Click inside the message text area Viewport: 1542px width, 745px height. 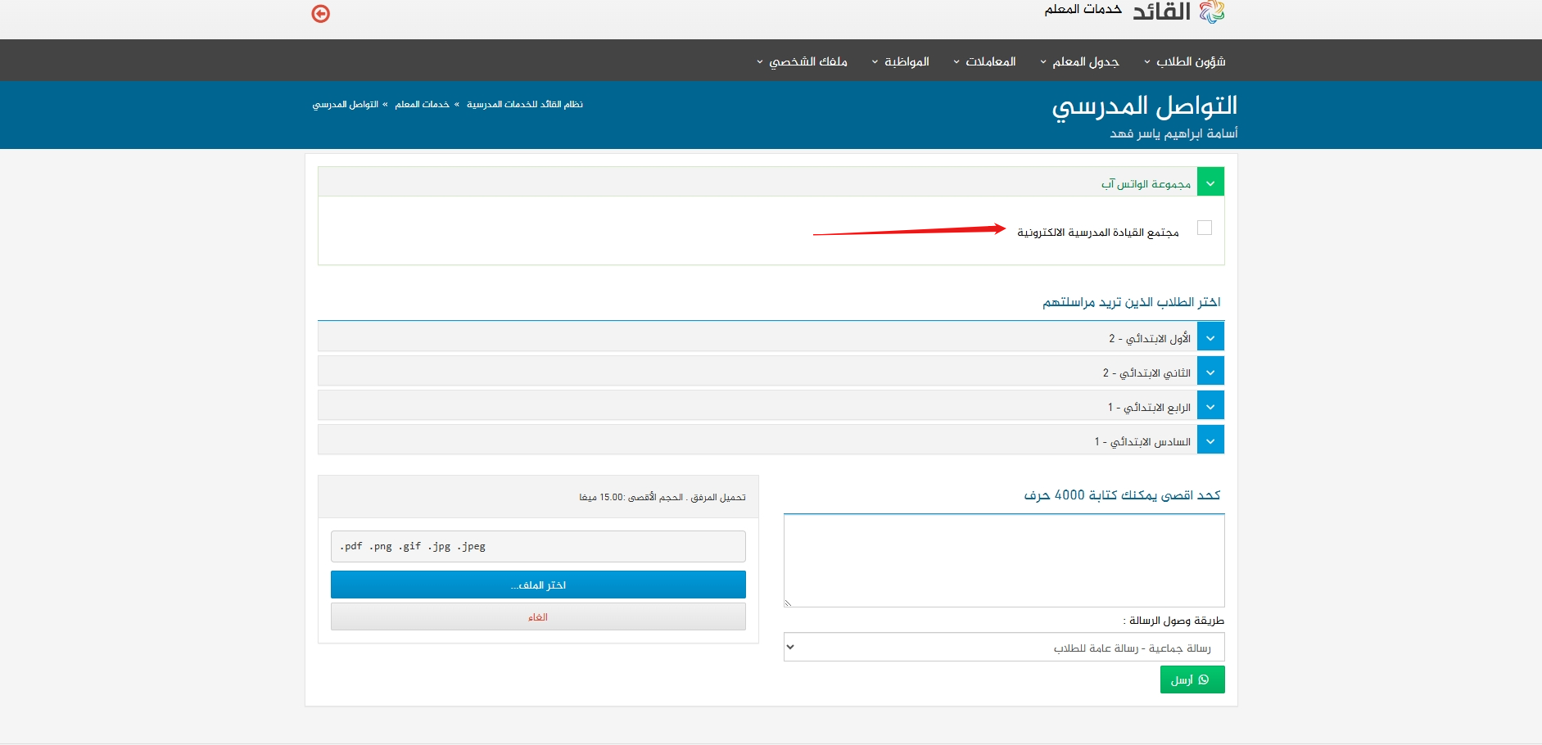(x=1003, y=561)
